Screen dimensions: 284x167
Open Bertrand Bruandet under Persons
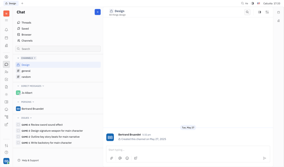[x=58, y=109]
